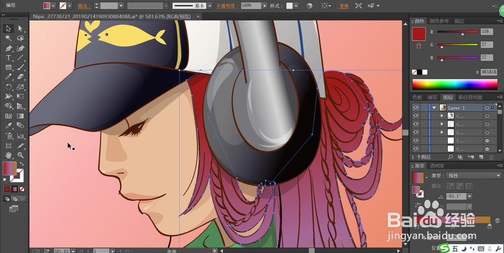This screenshot has height=253, width=504.
Task: Open gradient type 线性 dropdown
Action: point(474,176)
